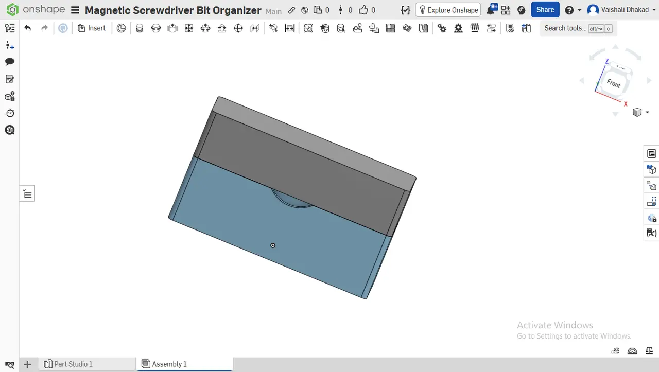Select the Revolute mate tool
659x372 pixels.
pyautogui.click(x=156, y=28)
